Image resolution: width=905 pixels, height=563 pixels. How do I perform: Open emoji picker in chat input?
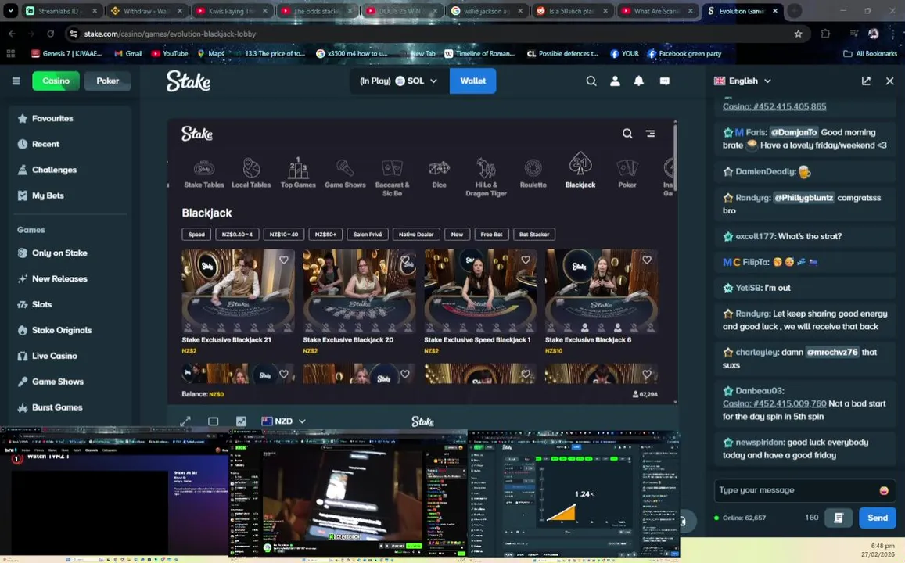pyautogui.click(x=884, y=490)
